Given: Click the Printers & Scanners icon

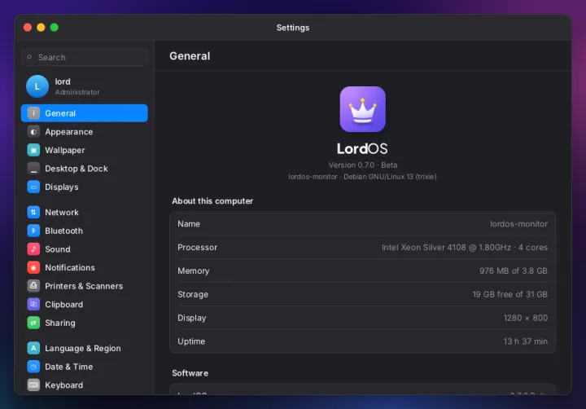Looking at the screenshot, I should click(x=33, y=286).
